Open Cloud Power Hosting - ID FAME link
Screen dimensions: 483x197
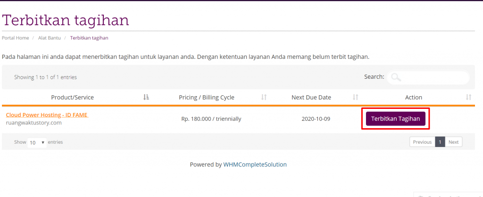click(47, 115)
